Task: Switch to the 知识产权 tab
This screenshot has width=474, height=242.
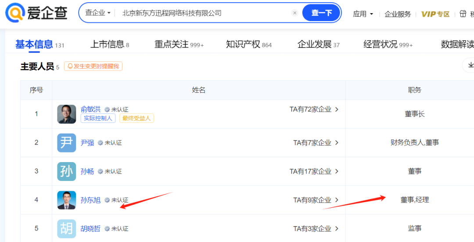Action: tap(249, 44)
